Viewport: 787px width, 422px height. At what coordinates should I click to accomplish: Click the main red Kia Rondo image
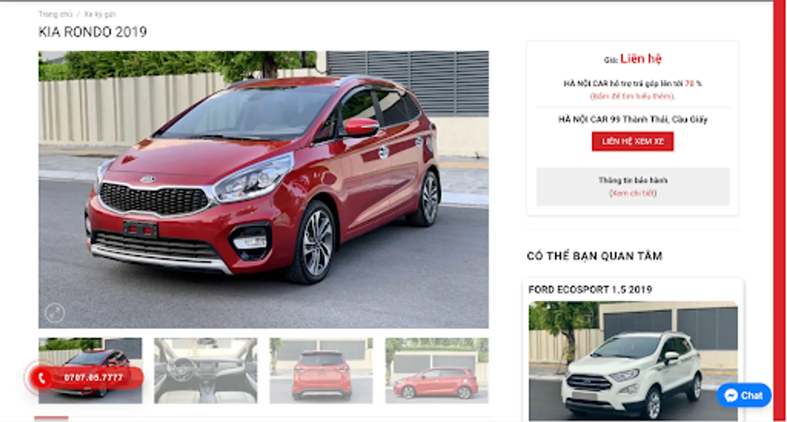263,189
